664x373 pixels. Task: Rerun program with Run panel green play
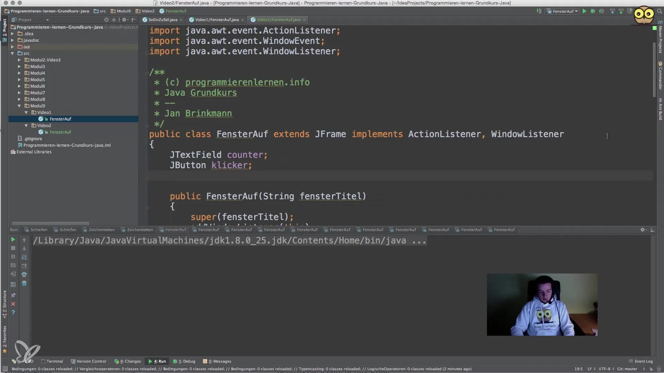(13, 239)
